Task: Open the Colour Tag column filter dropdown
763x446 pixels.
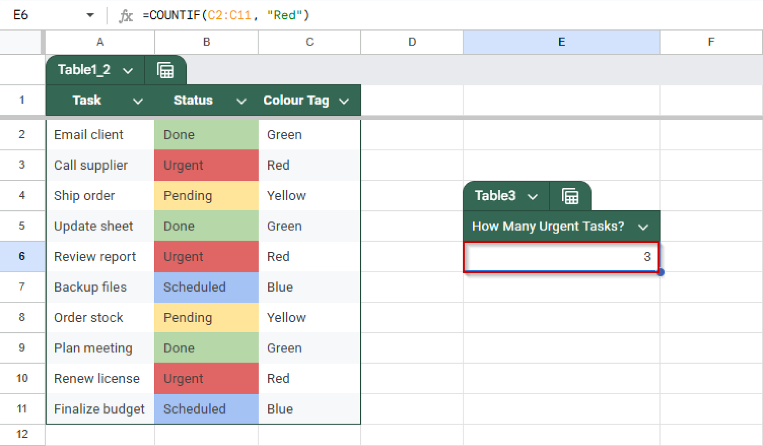Action: pyautogui.click(x=344, y=101)
